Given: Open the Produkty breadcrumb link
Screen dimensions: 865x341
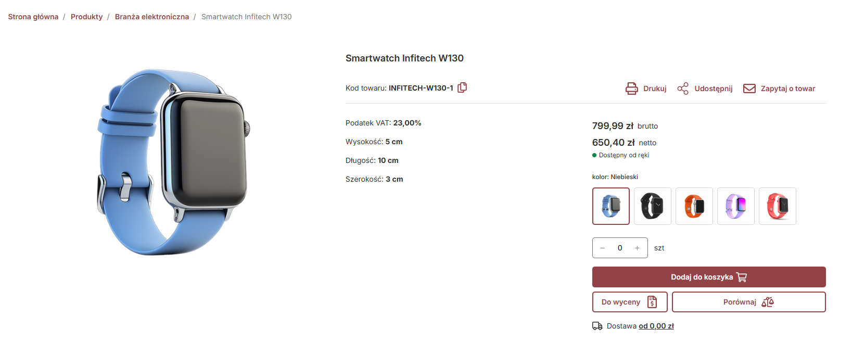Looking at the screenshot, I should tap(86, 17).
